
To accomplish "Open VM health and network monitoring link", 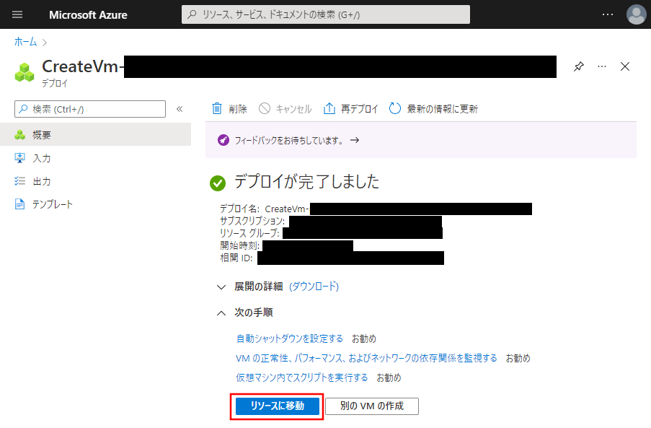I will click(x=366, y=358).
